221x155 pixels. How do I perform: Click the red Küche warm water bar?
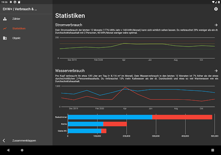pos(115,124)
